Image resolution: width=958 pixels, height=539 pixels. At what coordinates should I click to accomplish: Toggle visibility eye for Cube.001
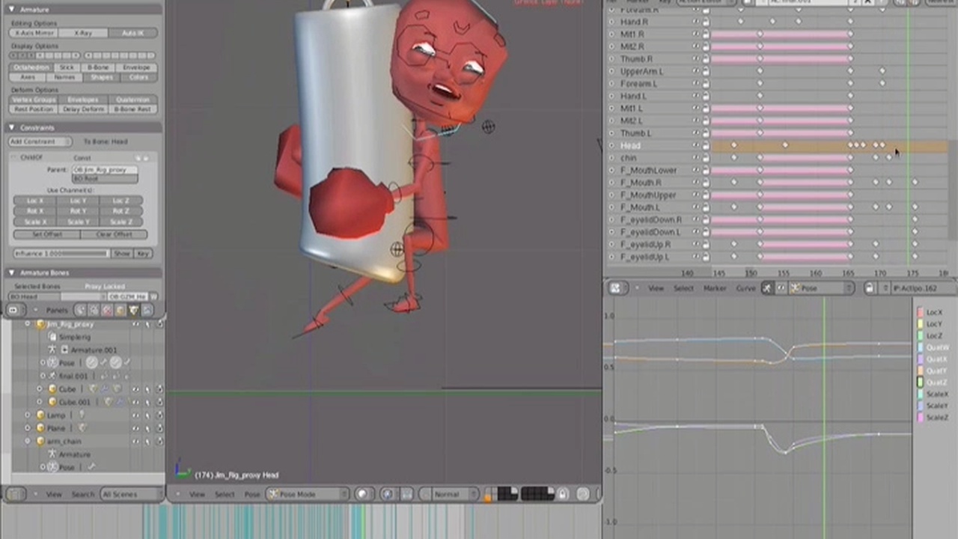click(135, 402)
